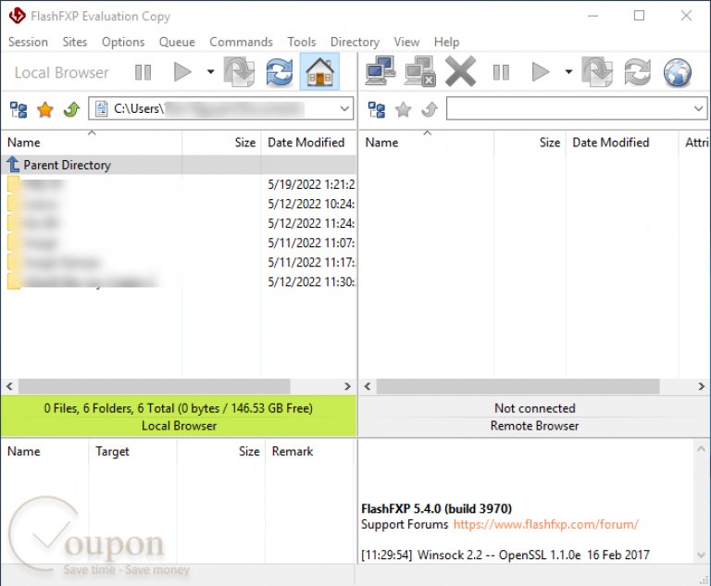Sort local list by Name column
Image resolution: width=711 pixels, height=586 pixels.
pyautogui.click(x=92, y=143)
